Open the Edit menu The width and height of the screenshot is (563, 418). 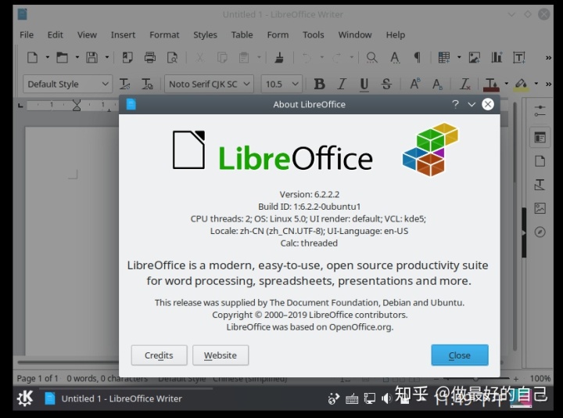pos(55,35)
